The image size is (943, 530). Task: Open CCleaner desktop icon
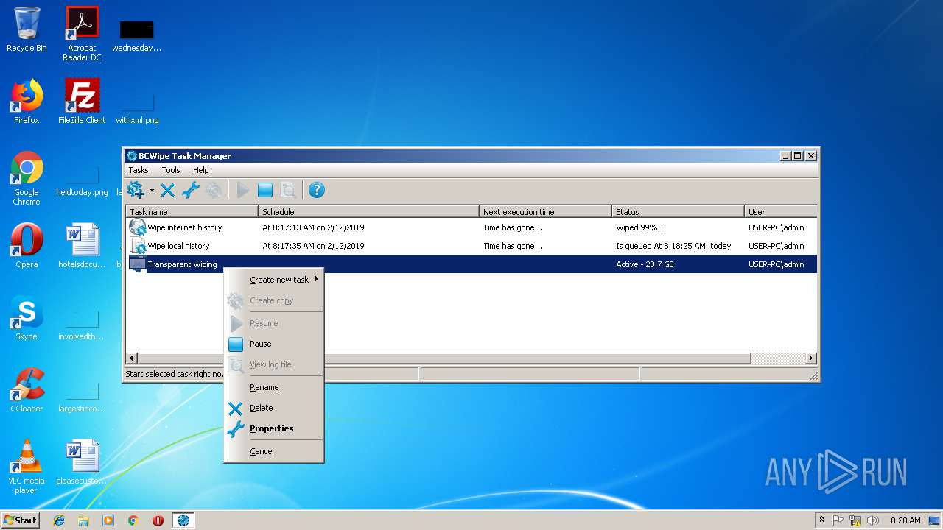point(27,390)
